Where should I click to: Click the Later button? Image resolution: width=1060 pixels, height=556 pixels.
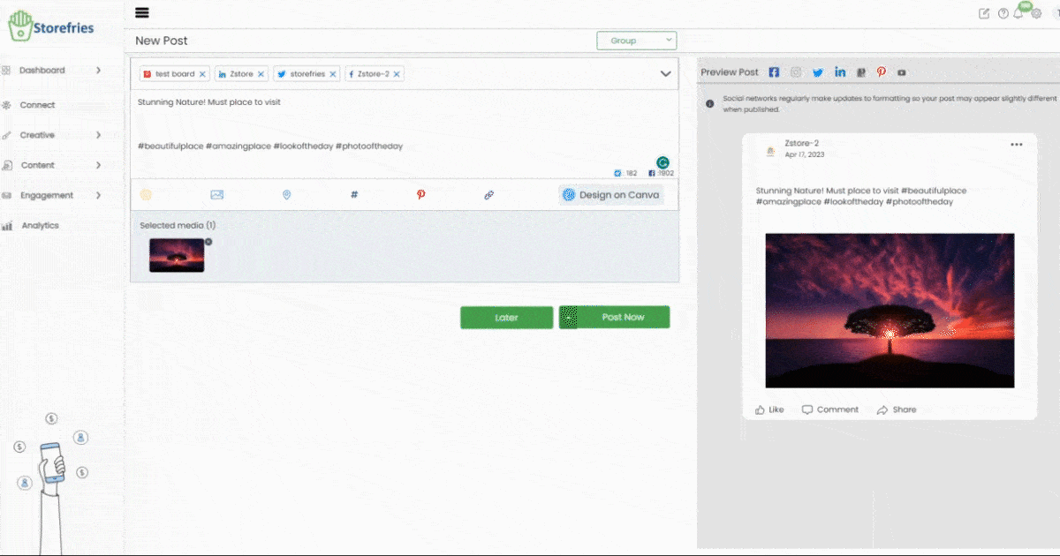pyautogui.click(x=506, y=318)
